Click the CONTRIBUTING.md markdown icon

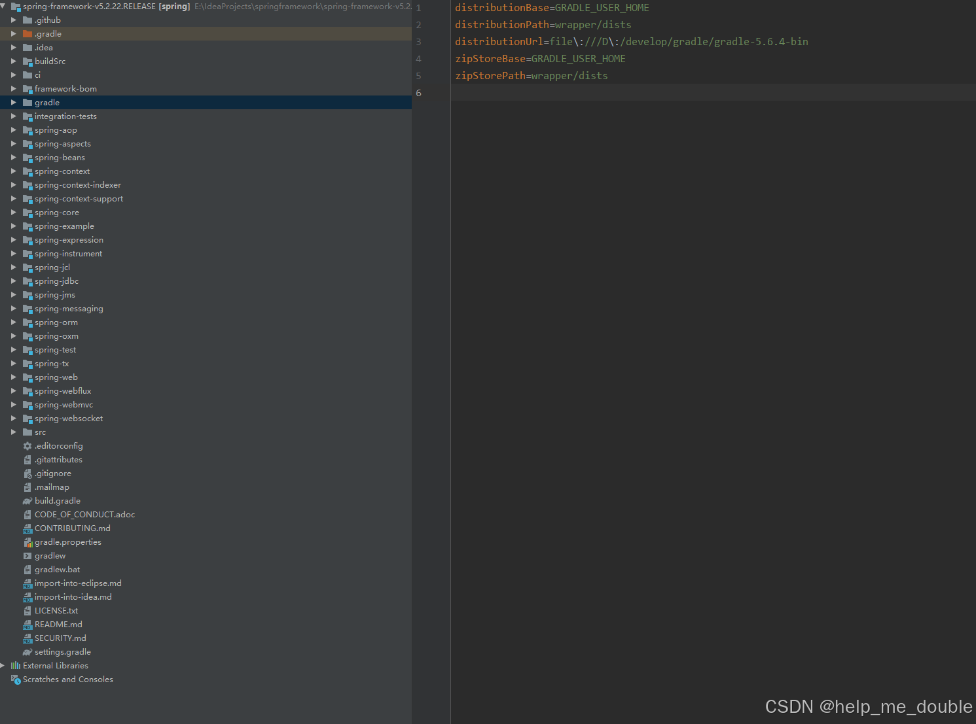click(x=27, y=528)
